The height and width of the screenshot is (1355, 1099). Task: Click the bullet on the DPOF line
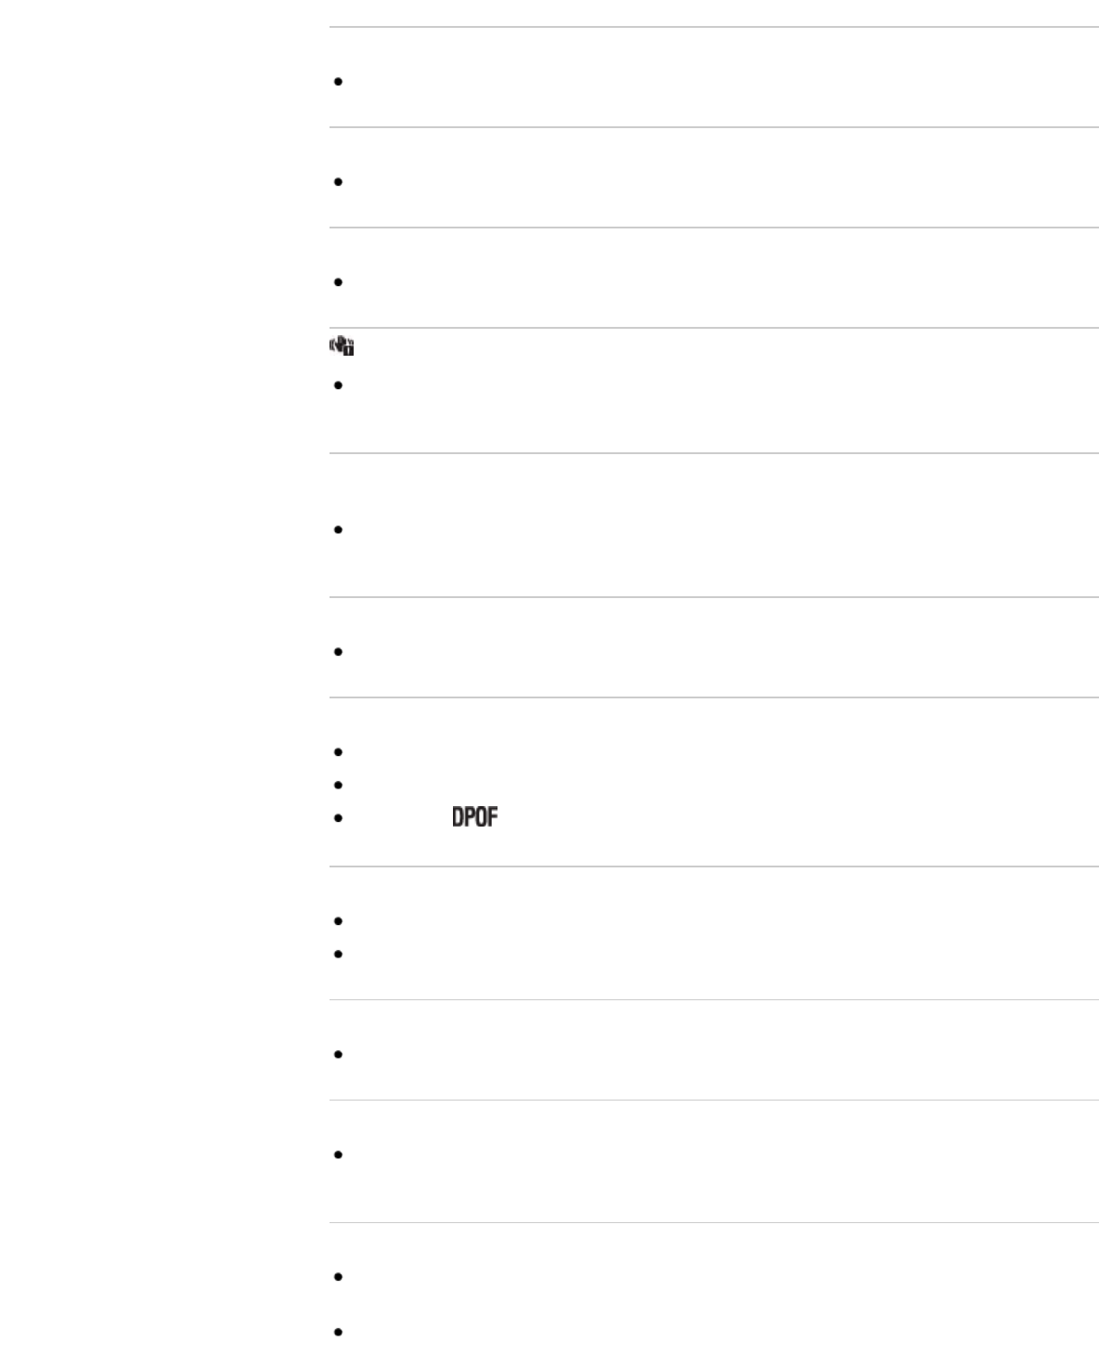[x=338, y=819]
